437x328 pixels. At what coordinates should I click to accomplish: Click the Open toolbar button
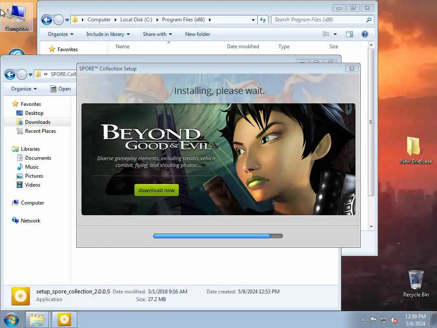pos(61,89)
